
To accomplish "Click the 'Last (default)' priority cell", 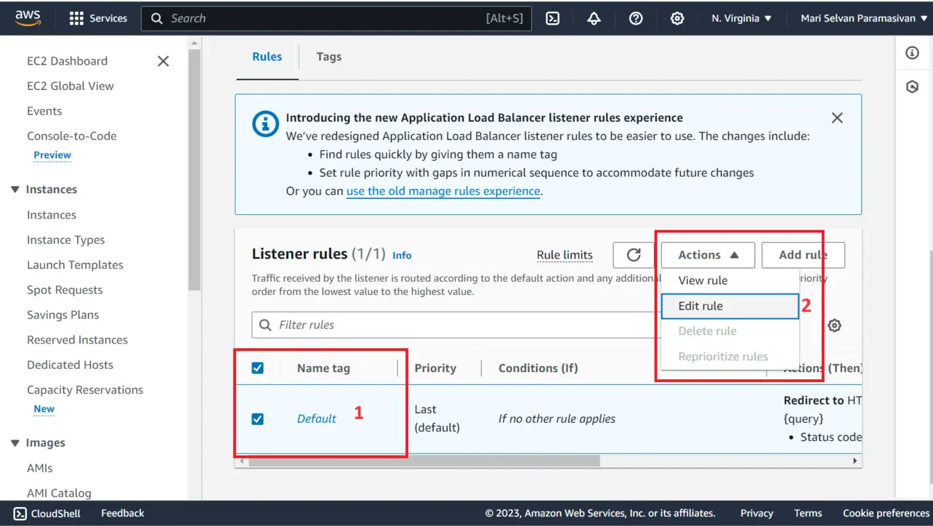I will 437,418.
